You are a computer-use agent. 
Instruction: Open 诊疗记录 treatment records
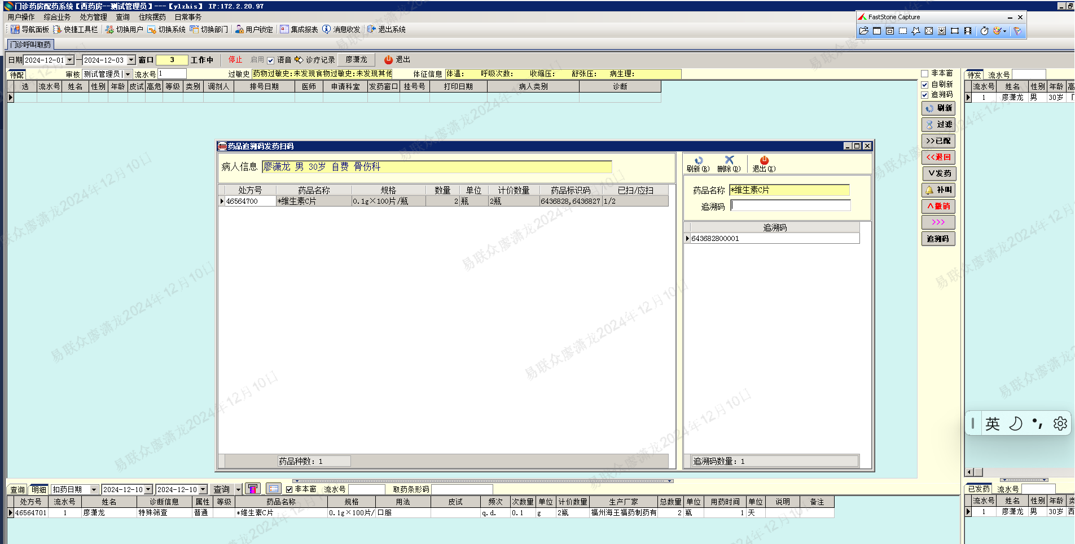coord(315,60)
